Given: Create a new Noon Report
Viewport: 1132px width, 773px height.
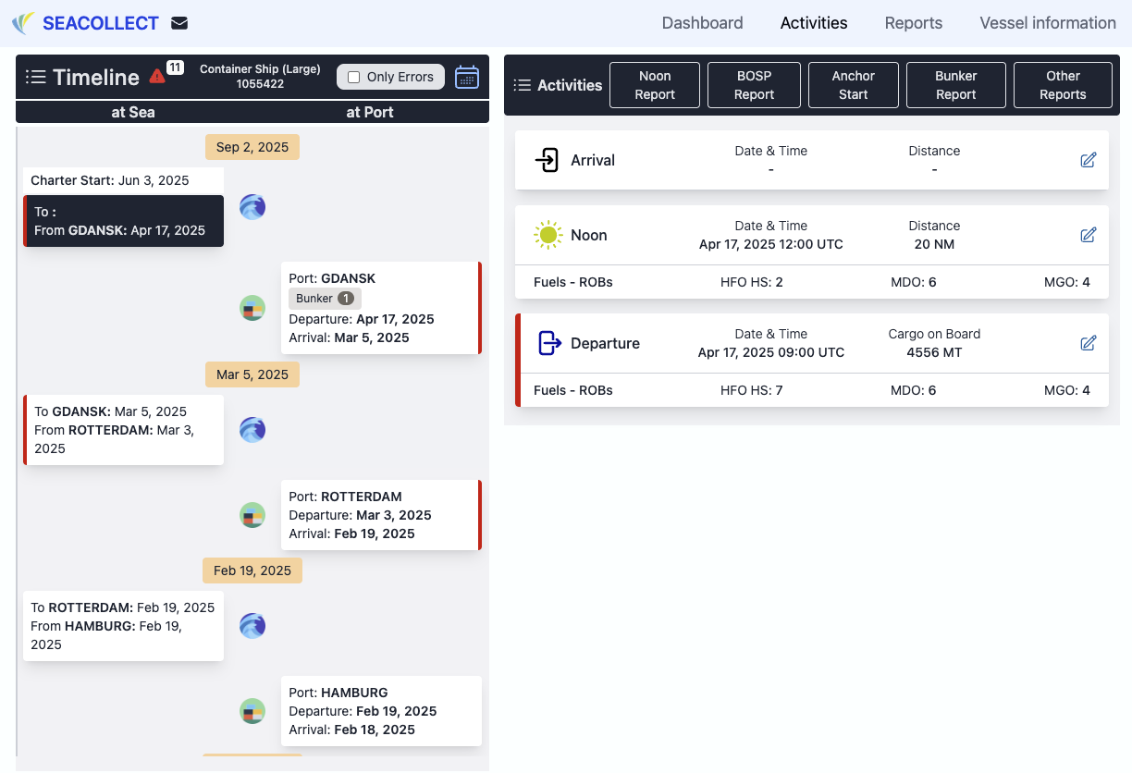Looking at the screenshot, I should [x=655, y=85].
